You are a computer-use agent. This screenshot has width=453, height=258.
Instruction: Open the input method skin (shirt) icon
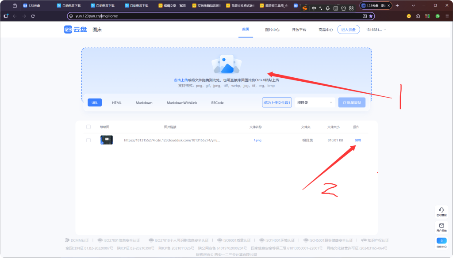point(343,8)
